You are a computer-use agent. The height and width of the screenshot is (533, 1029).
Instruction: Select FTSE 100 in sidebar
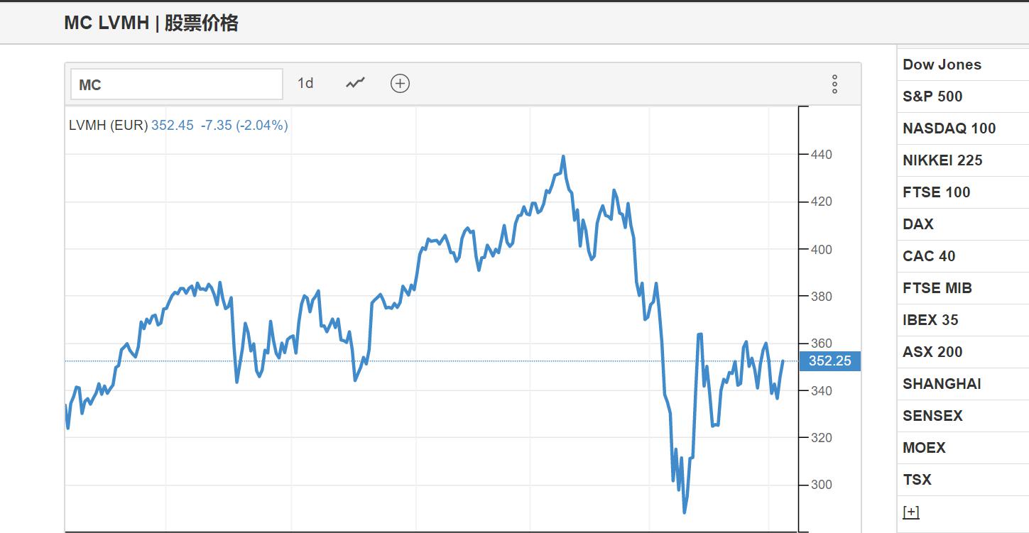[936, 192]
